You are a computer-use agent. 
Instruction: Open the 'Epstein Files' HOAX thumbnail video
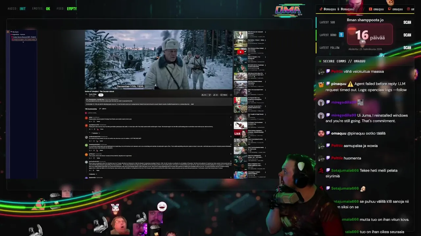click(240, 101)
